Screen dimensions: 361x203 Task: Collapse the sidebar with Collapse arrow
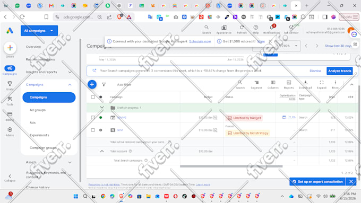point(10,176)
